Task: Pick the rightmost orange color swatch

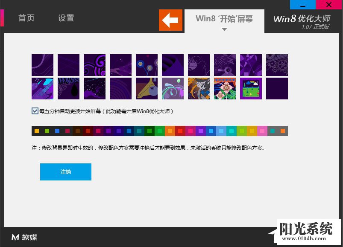Action: 282,131
